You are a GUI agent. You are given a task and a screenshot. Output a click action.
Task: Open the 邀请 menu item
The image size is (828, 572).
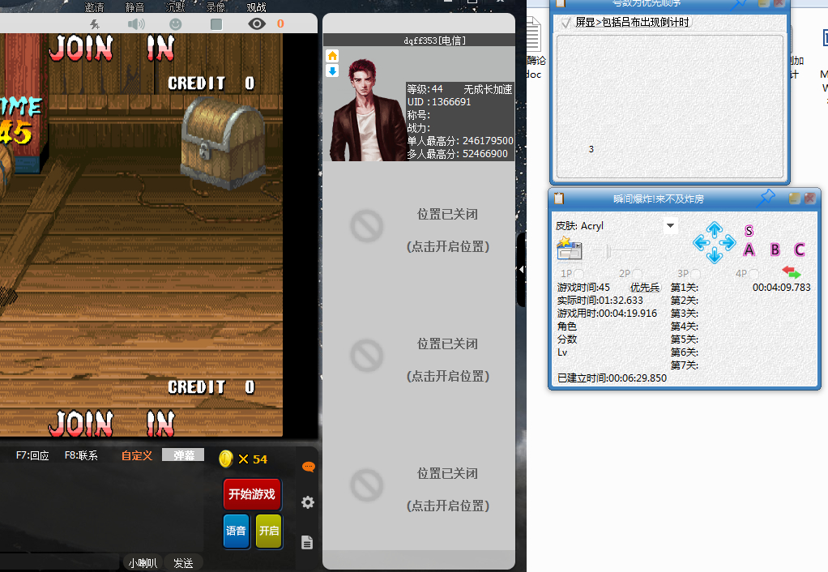pos(95,6)
